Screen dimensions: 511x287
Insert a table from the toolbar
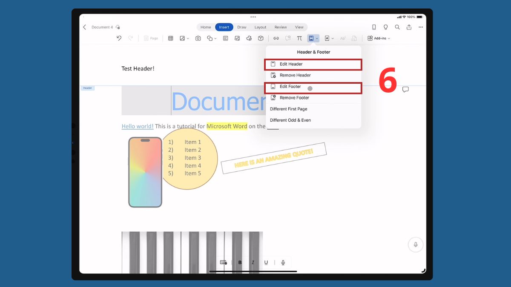point(170,38)
